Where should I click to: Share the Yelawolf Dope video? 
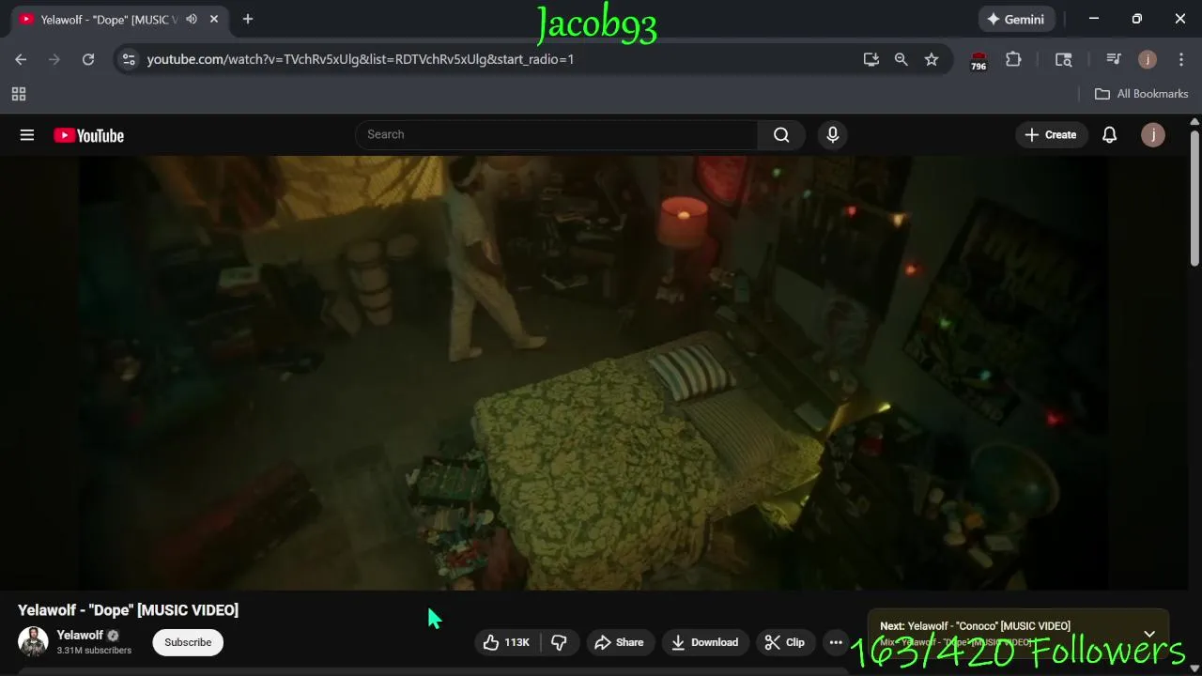[x=620, y=642]
